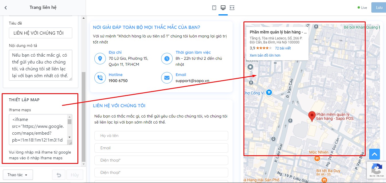Click the 1900 6750 hotline number
Image resolution: width=386 pixels, height=183 pixels.
[x=118, y=81]
